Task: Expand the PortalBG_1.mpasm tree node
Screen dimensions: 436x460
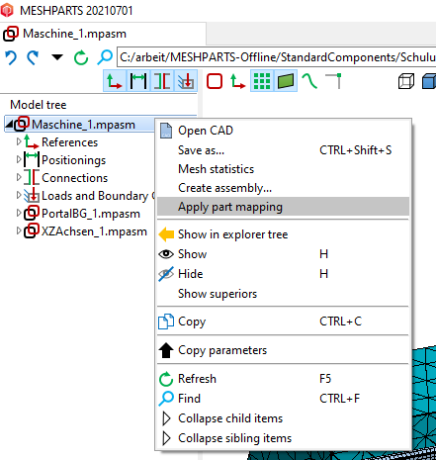Action: (19, 213)
